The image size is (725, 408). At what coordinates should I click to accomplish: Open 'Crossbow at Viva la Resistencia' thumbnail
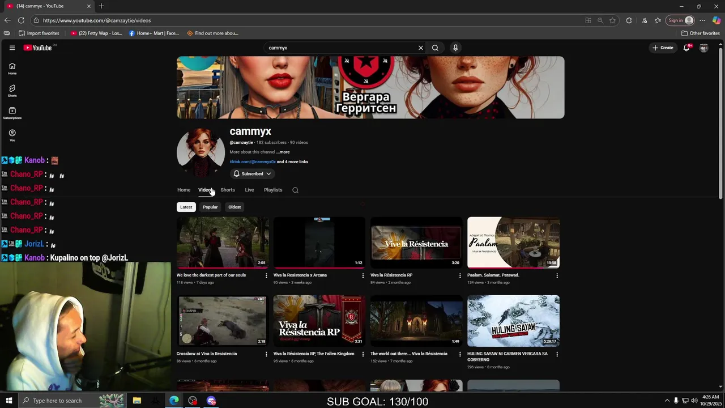coord(223,321)
